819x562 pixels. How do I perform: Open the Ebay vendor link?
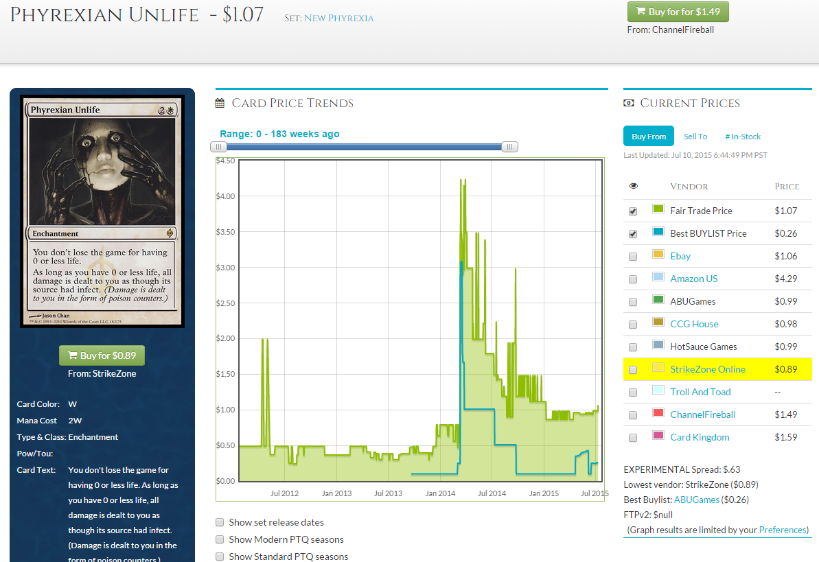click(680, 256)
